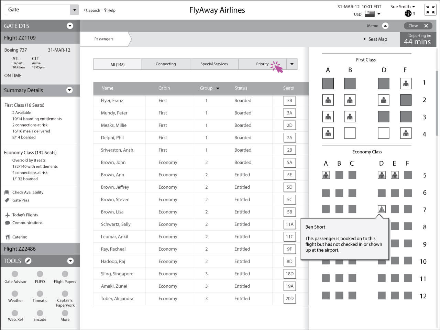Select the Special Services tab

point(214,64)
